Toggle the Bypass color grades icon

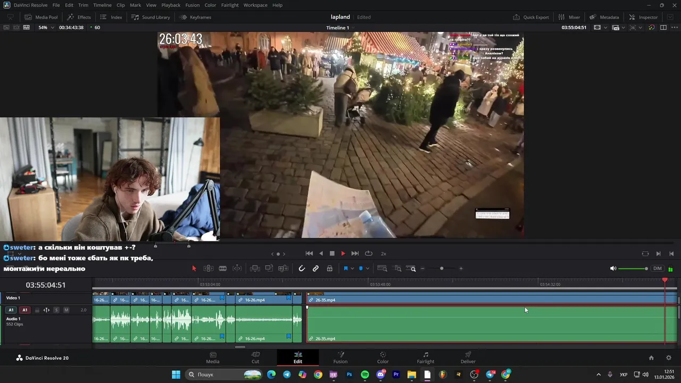coord(651,27)
